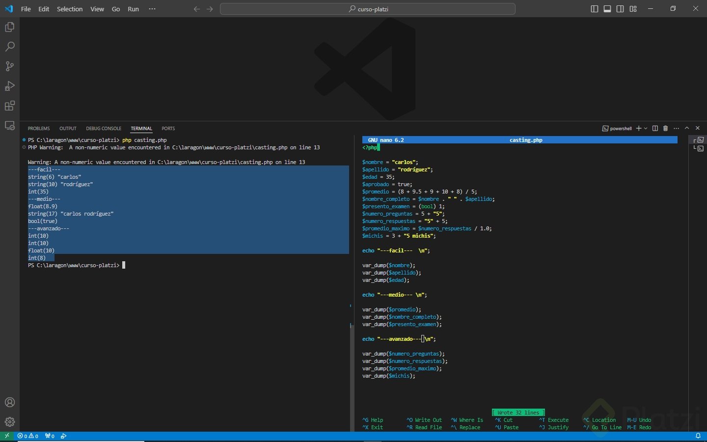The width and height of the screenshot is (707, 442).
Task: Open the new terminal launch profile dropdown
Action: click(646, 128)
